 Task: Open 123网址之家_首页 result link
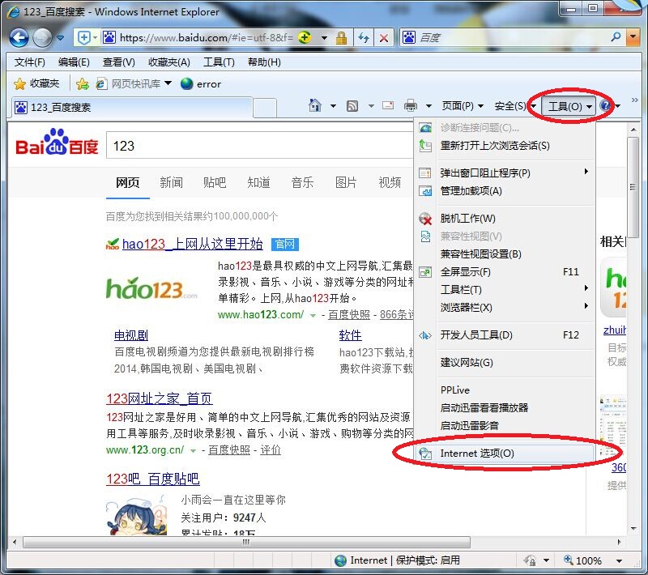159,398
